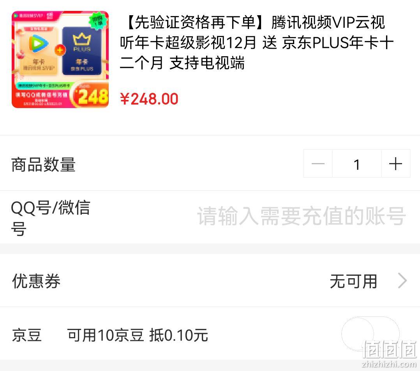Tap 可用10京豆 抵0.10元 text

tap(138, 335)
